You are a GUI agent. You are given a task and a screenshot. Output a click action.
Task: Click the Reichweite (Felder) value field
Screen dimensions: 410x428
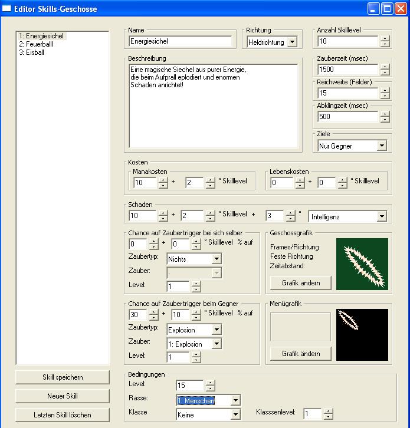[x=347, y=93]
